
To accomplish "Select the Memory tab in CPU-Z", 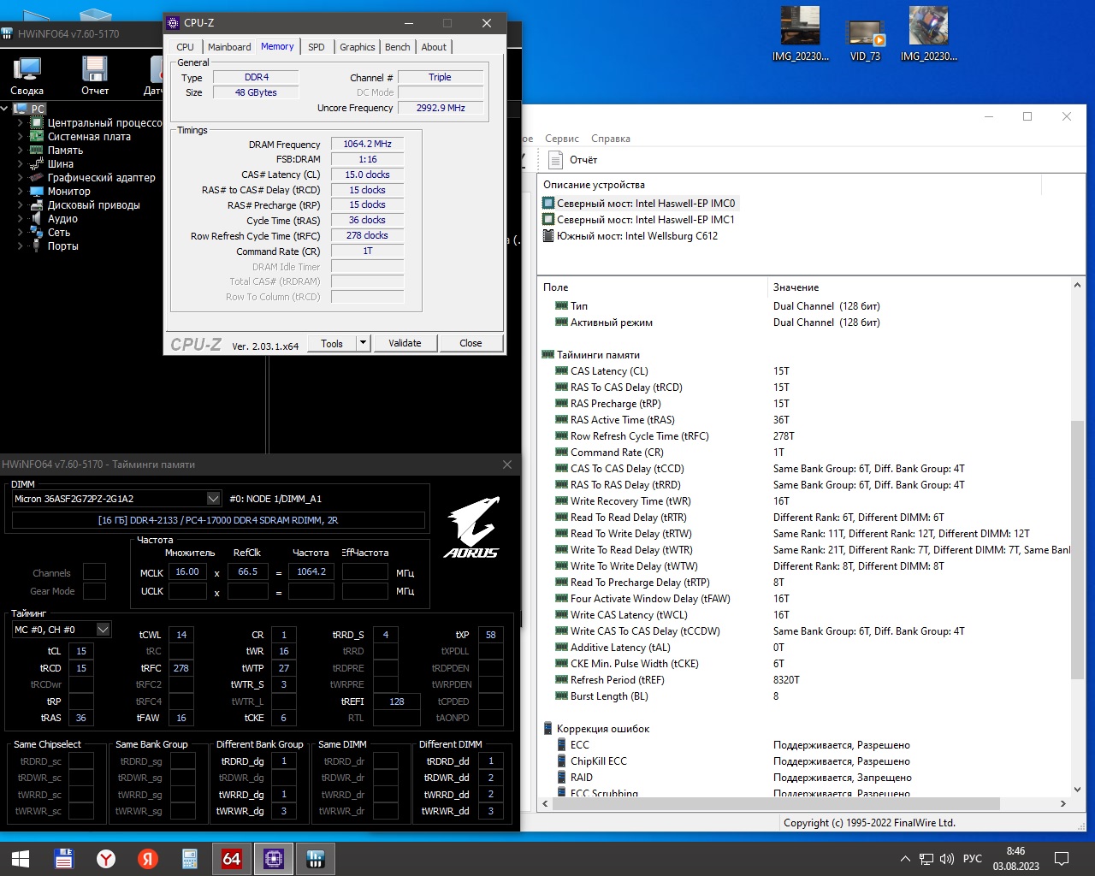I will click(x=277, y=46).
